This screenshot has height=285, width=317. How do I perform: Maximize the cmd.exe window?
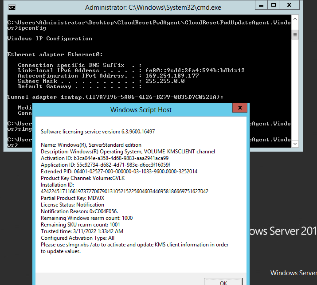[x=274, y=5]
